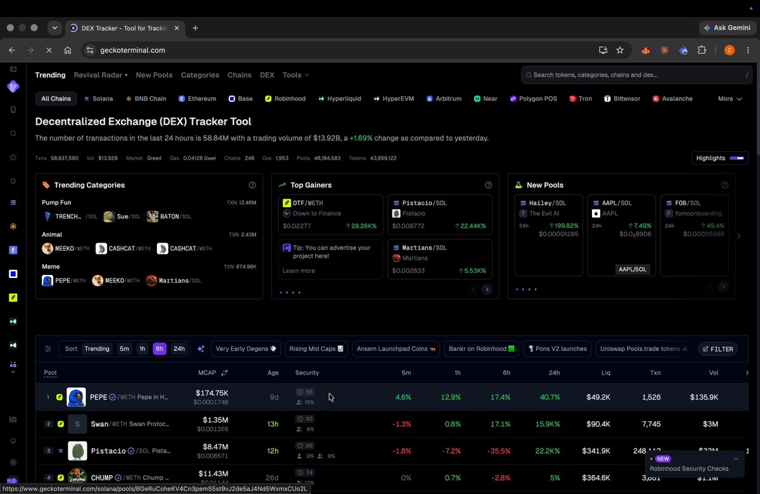This screenshot has width=760, height=494.
Task: Open Swan/WETH pool row
Action: (x=392, y=424)
